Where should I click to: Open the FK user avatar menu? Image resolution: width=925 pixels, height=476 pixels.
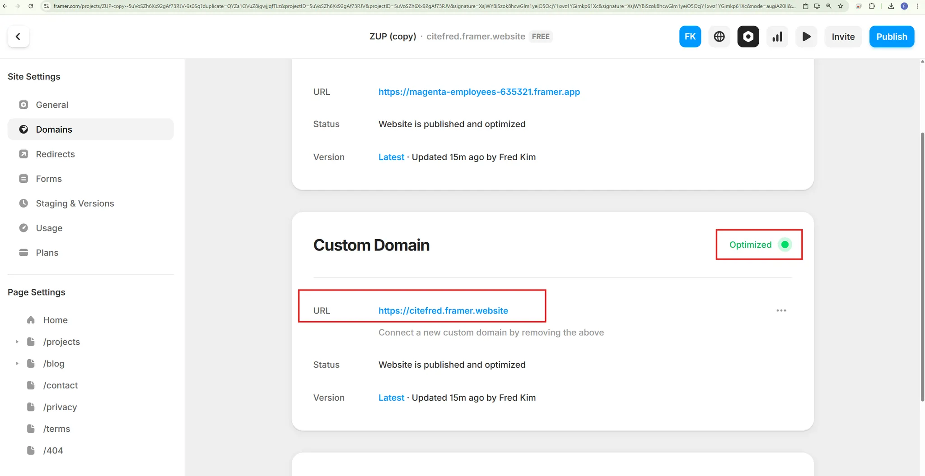tap(690, 37)
